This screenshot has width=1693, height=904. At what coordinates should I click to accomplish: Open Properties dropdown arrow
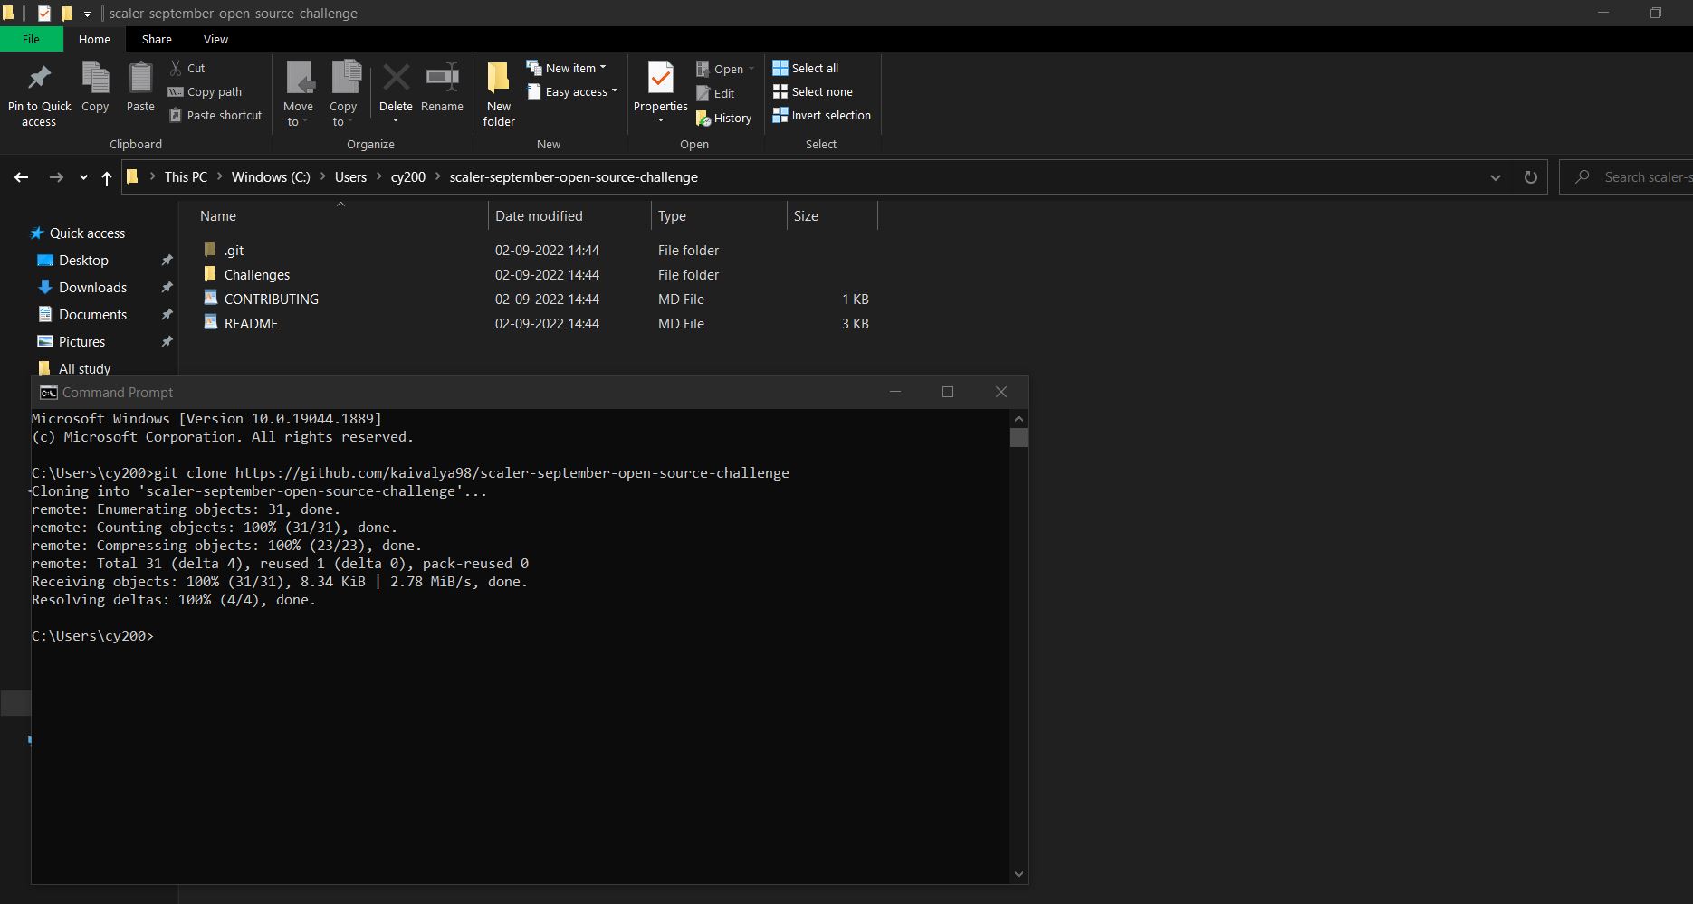(661, 120)
